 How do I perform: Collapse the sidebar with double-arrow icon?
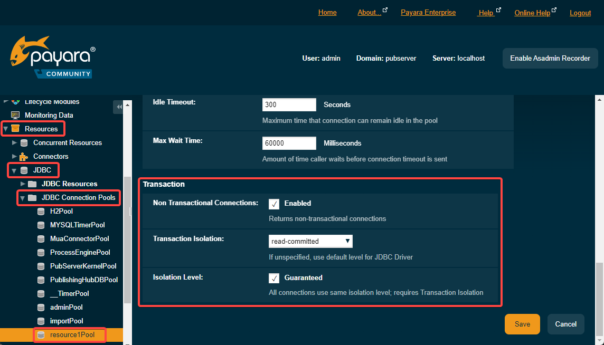(118, 107)
